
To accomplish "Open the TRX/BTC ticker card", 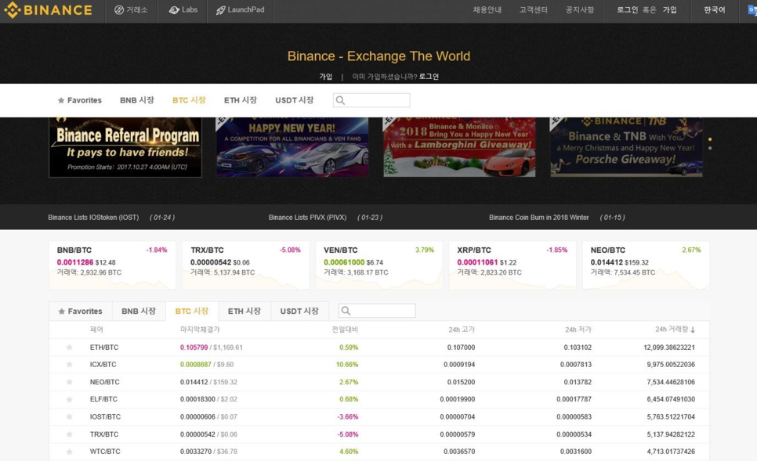I will [x=246, y=265].
